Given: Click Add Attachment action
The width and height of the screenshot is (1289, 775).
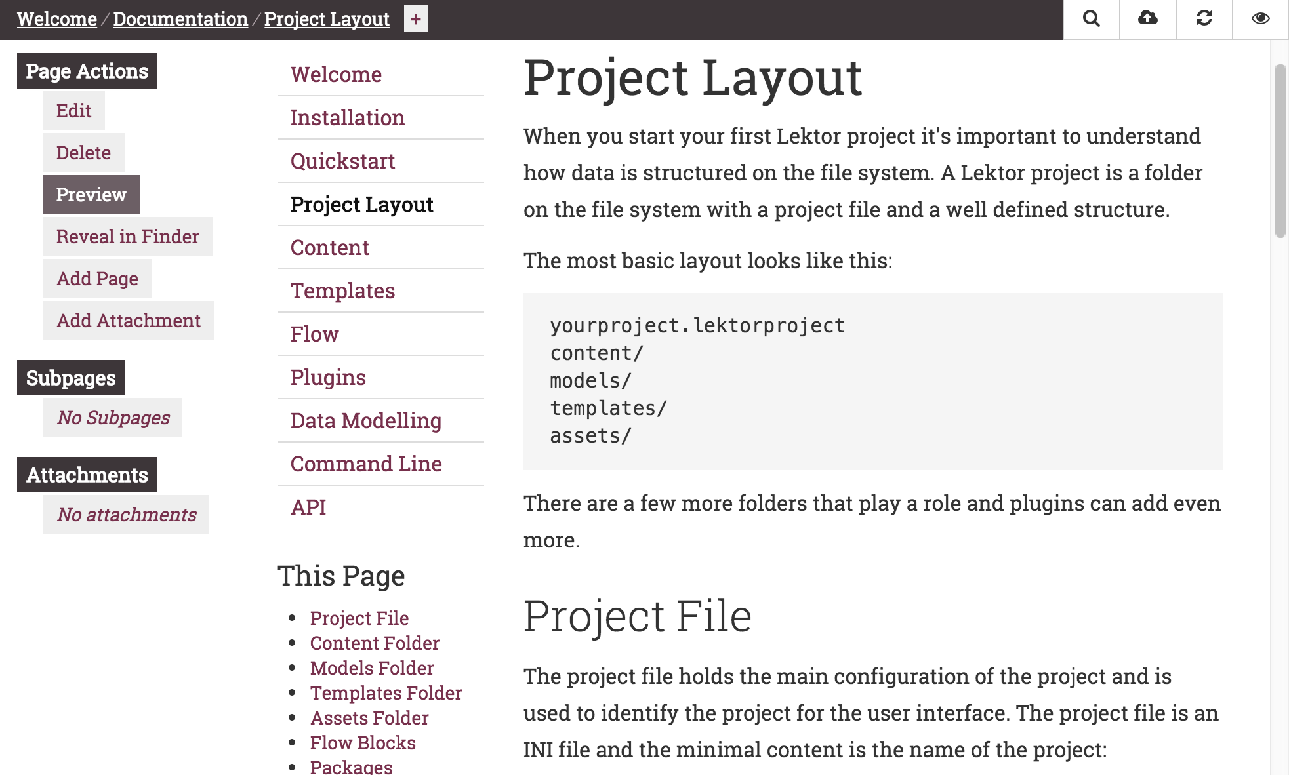Looking at the screenshot, I should pyautogui.click(x=129, y=321).
